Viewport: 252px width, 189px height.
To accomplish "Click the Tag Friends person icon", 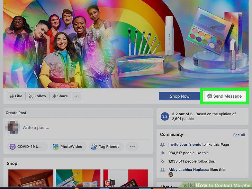I will (94, 146).
